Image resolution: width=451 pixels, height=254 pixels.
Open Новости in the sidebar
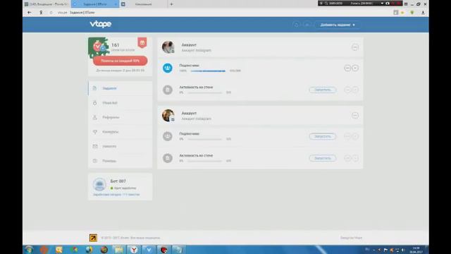(121, 146)
